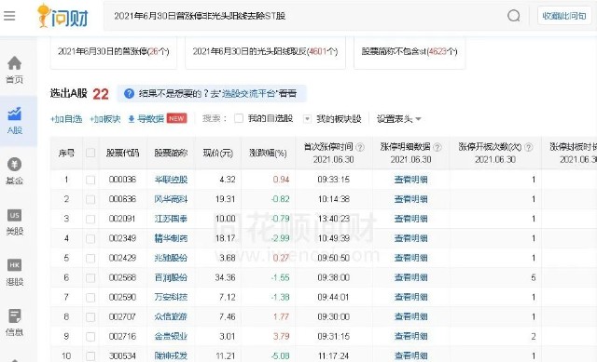
Task: Sort by the 现价(元) column header
Action: (217, 153)
